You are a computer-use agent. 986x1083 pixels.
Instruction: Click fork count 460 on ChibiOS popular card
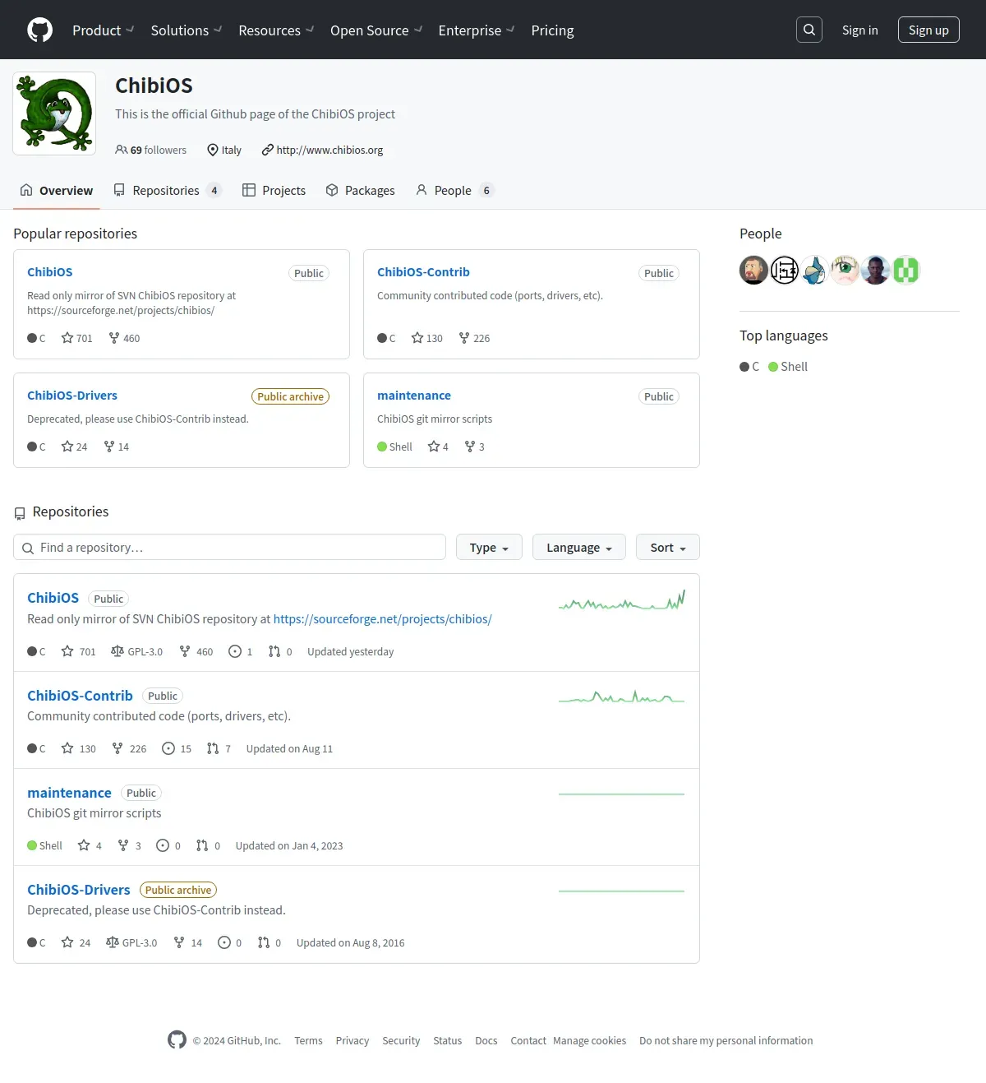[124, 338]
